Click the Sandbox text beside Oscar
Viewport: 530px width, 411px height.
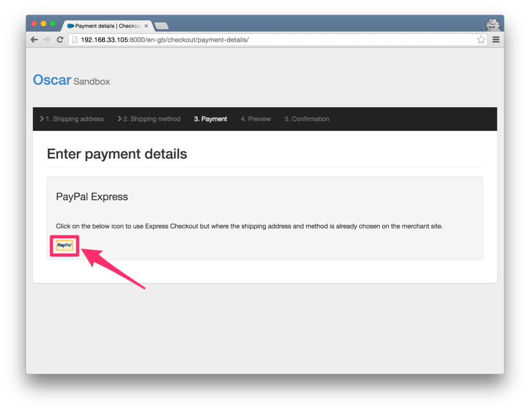click(x=92, y=81)
